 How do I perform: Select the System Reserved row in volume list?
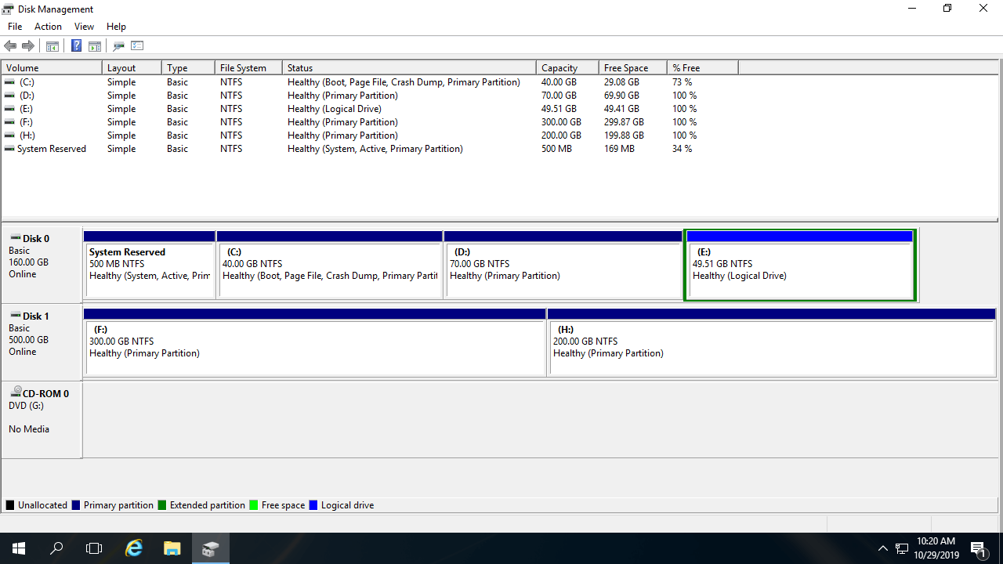pos(52,149)
